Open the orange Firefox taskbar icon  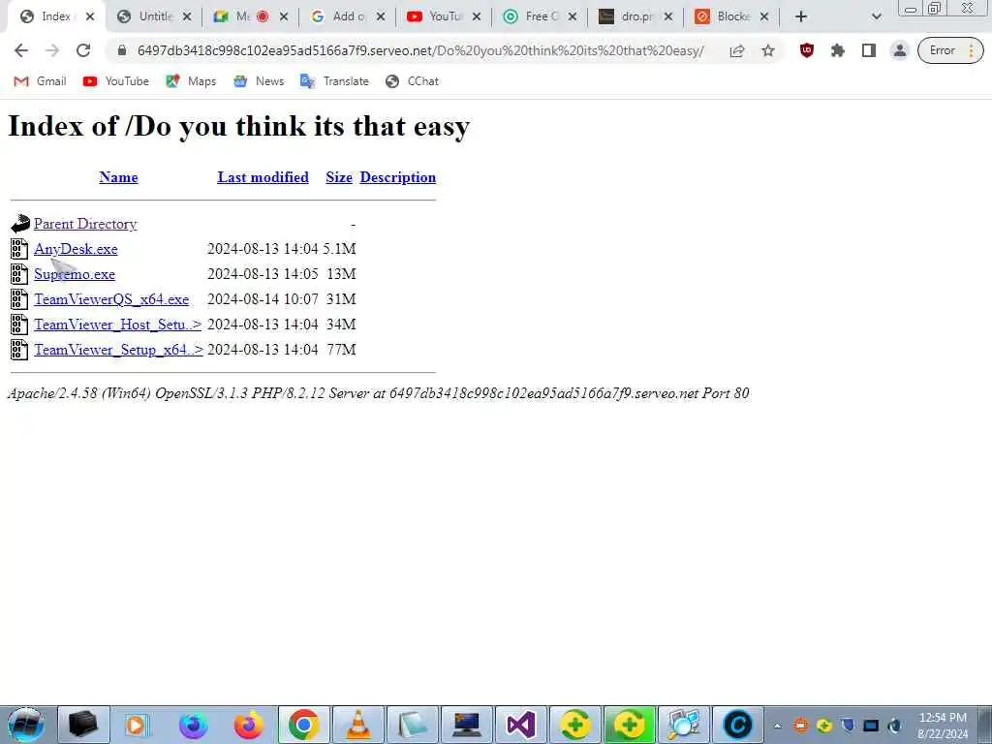pos(249,725)
